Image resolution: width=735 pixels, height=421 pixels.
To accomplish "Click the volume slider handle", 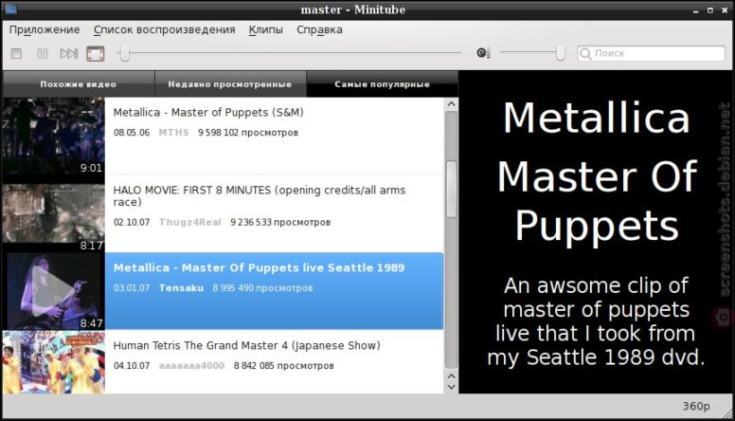I will pos(561,53).
